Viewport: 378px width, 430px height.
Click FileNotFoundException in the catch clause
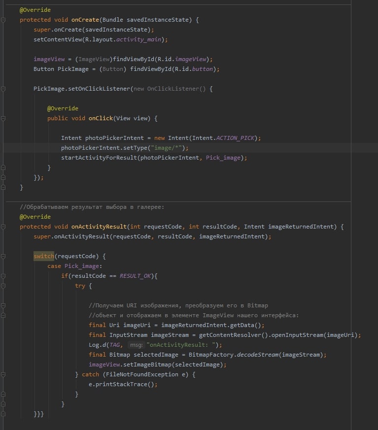[x=142, y=374]
